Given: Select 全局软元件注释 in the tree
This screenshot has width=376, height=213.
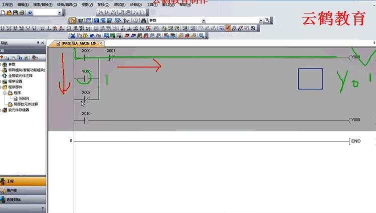Looking at the screenshot, I should pos(21,75).
